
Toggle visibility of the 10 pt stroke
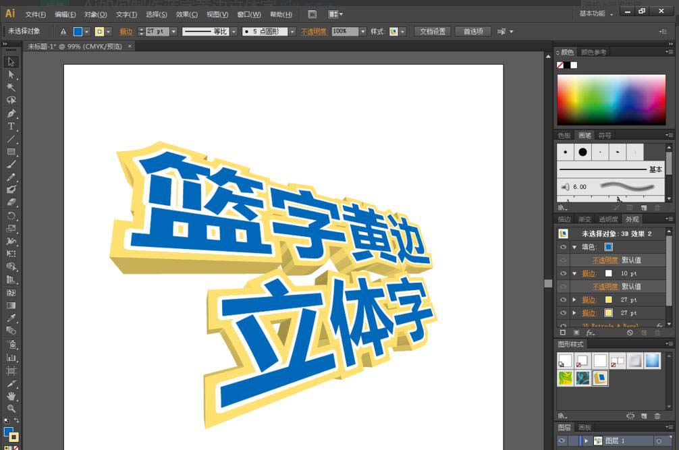click(x=563, y=273)
